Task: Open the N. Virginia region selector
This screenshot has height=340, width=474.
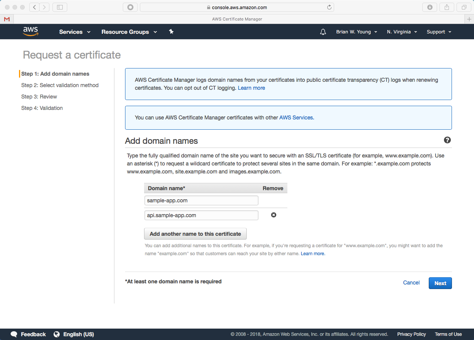Action: 402,32
